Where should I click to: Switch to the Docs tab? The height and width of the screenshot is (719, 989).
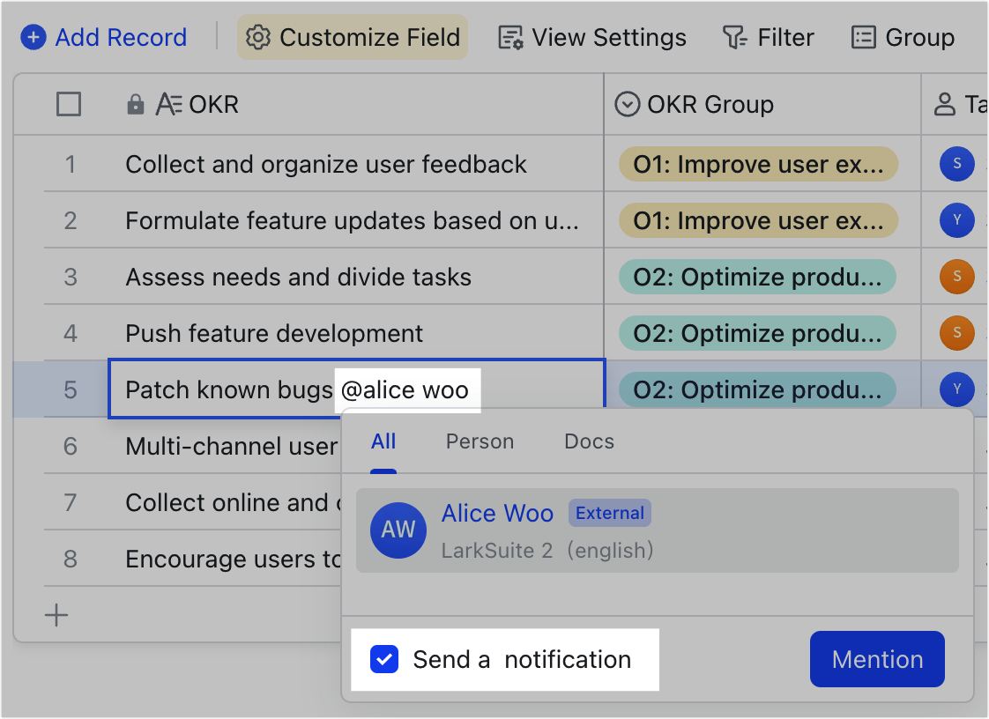pyautogui.click(x=589, y=441)
